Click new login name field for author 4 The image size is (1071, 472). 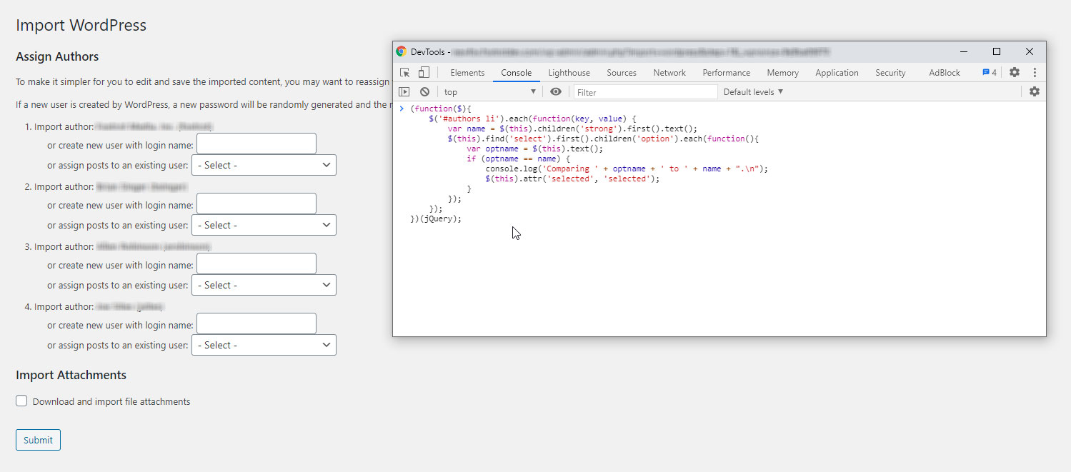coord(256,324)
